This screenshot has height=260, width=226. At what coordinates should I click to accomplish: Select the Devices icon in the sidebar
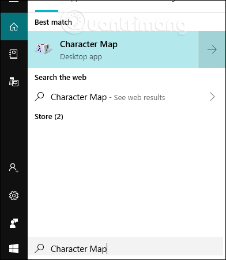pos(14,82)
